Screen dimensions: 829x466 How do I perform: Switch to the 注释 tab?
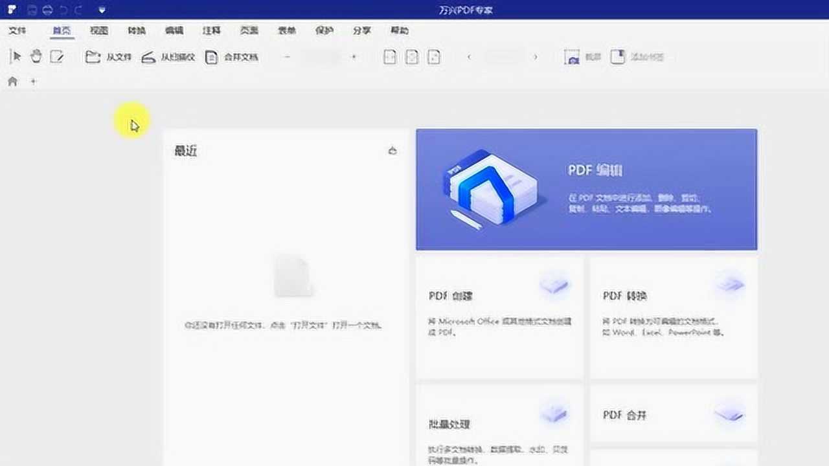pos(212,30)
